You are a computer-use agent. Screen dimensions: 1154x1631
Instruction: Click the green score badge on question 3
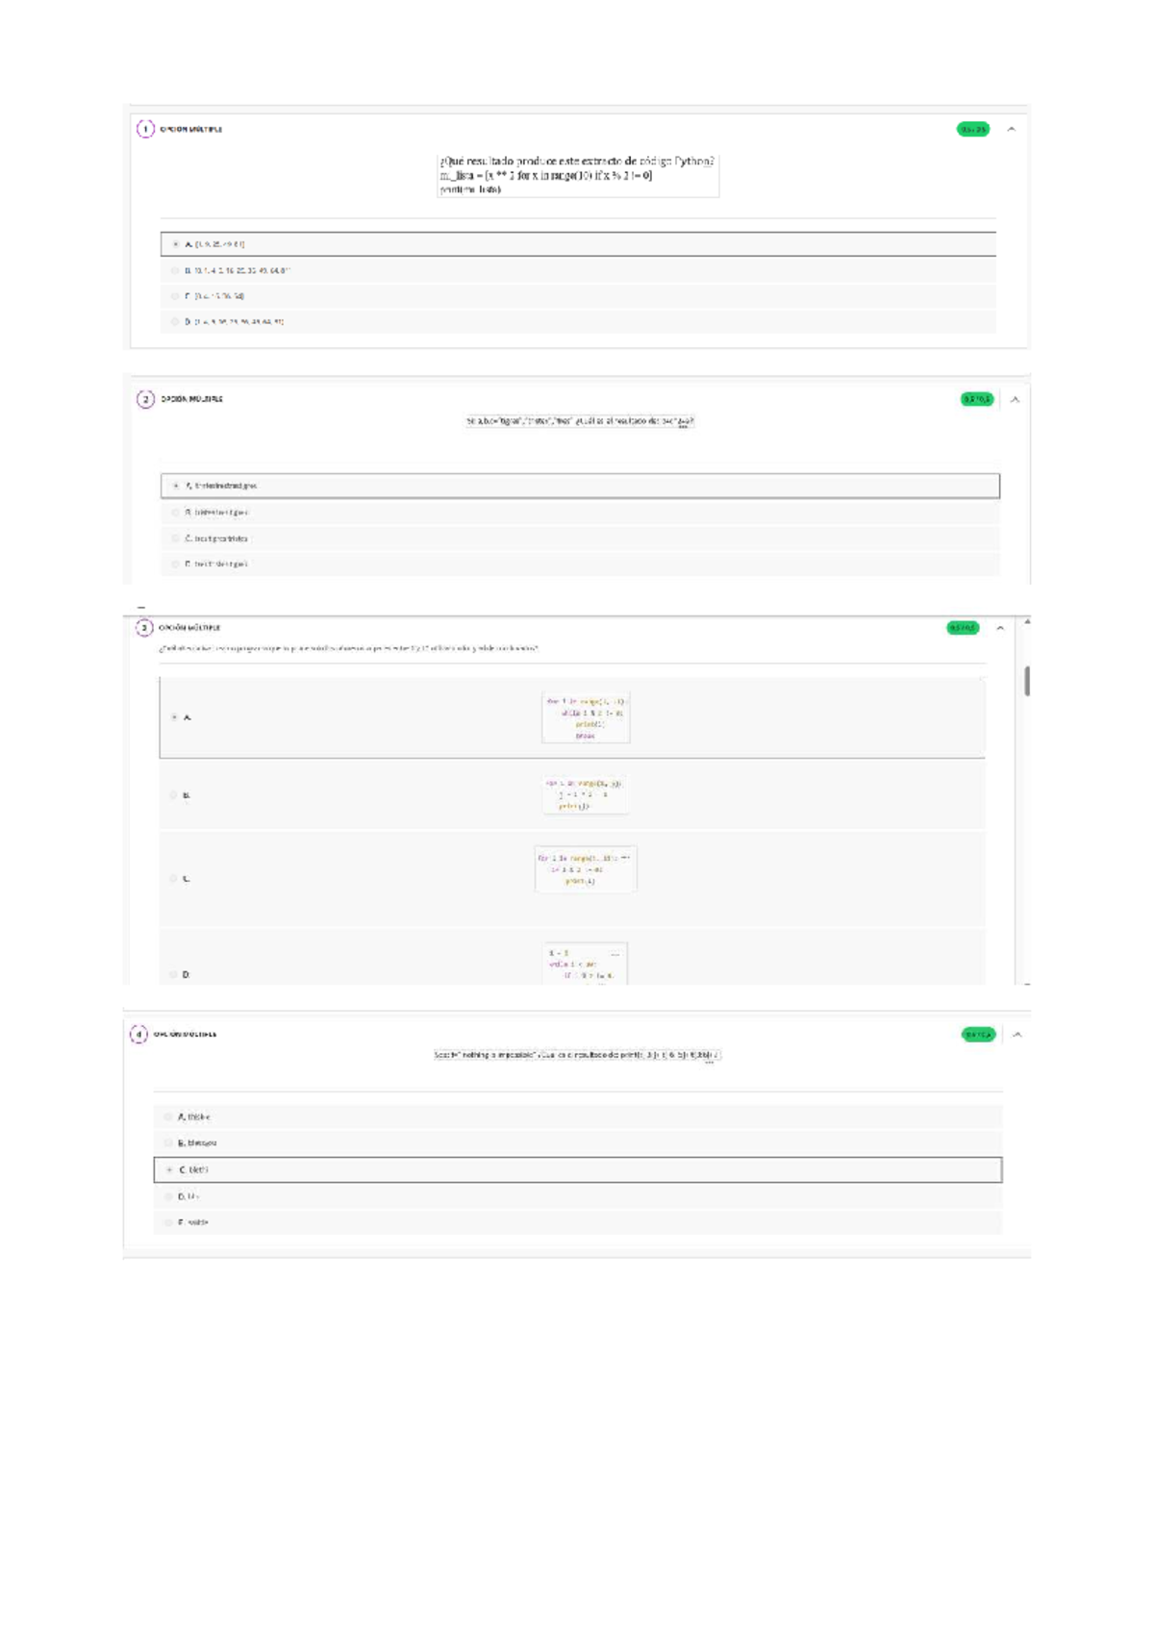pos(963,628)
